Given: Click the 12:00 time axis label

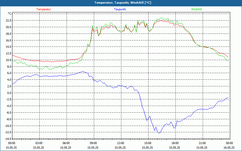Looking at the screenshot, I should pyautogui.click(x=120, y=143).
